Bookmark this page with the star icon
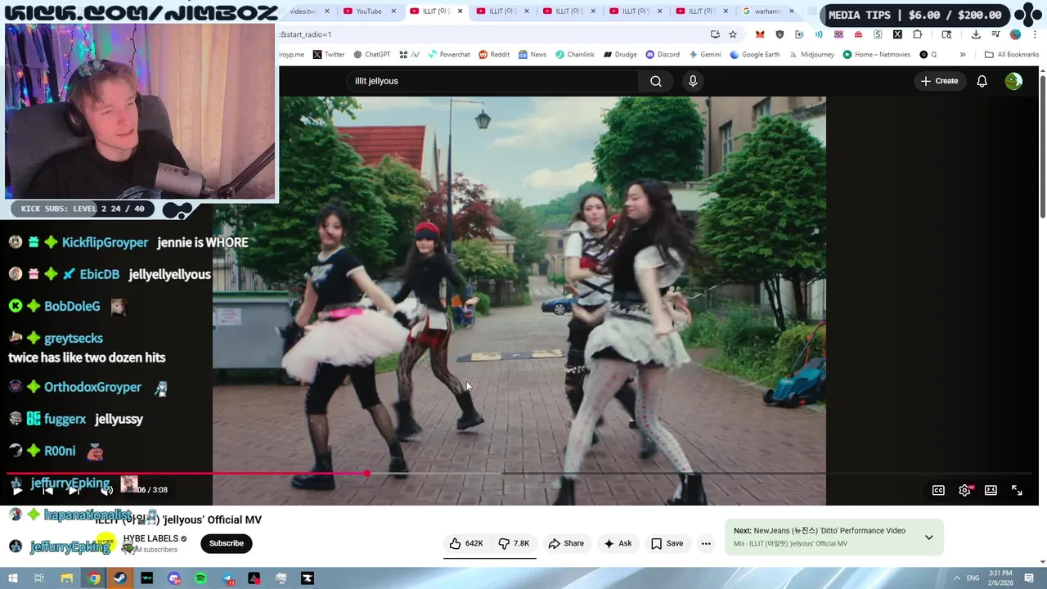Viewport: 1047px width, 589px height. pyautogui.click(x=733, y=34)
